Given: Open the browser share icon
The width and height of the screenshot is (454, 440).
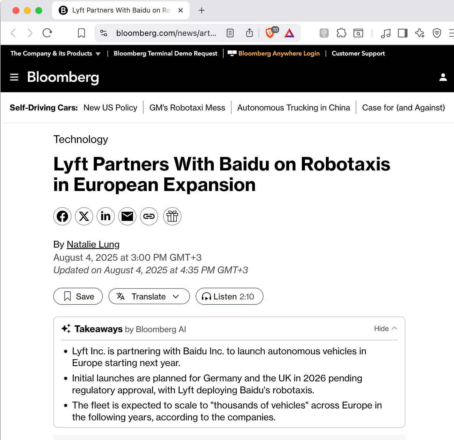Looking at the screenshot, I should [x=249, y=33].
